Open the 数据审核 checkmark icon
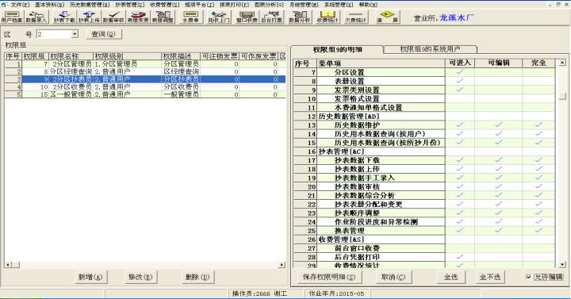The image size is (571, 299). point(113,17)
